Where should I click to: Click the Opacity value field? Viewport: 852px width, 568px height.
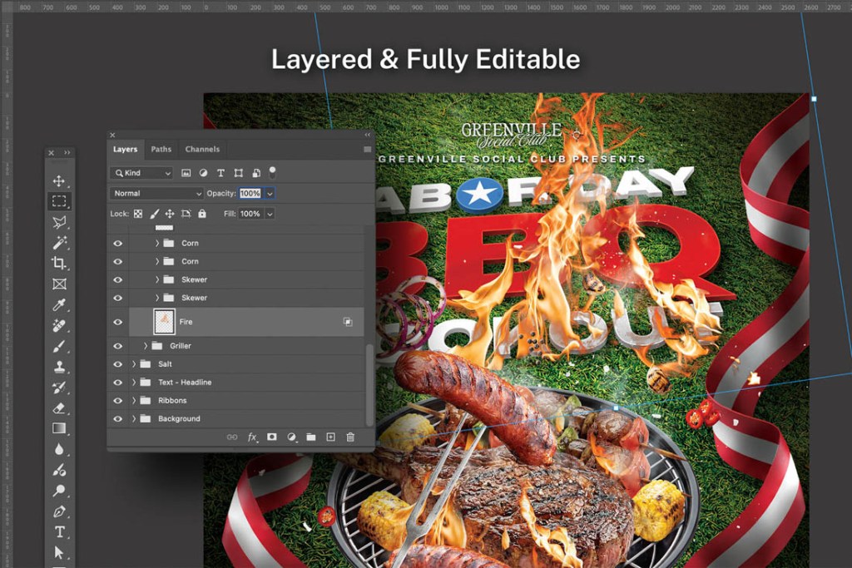tap(250, 193)
